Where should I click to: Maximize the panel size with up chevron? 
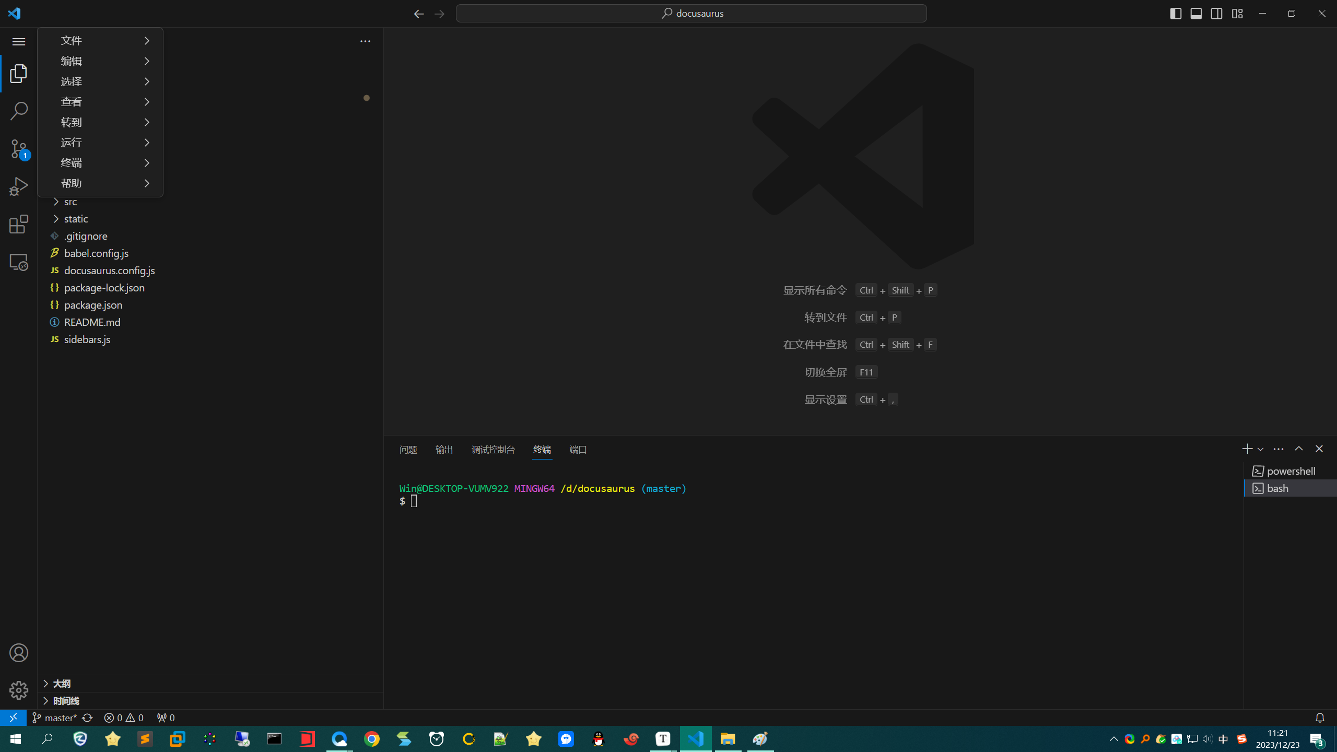pyautogui.click(x=1299, y=449)
